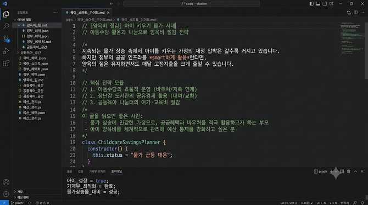The height and width of the screenshot is (205, 368).
Task: Kill the terminal with the trash icon
Action: point(349,172)
